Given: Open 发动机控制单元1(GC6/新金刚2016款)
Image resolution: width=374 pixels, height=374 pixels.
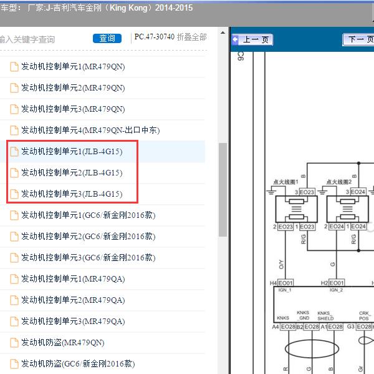Looking at the screenshot, I should (89, 215).
